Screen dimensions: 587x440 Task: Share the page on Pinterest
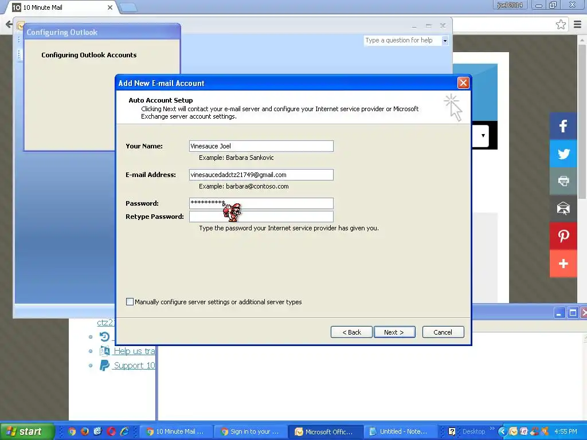(x=563, y=236)
